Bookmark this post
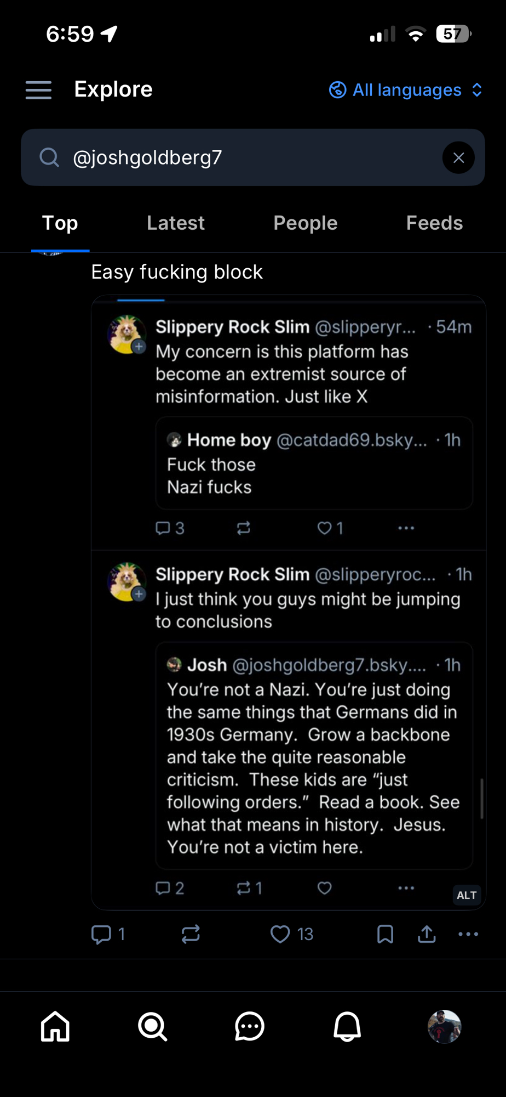Screen dimensions: 506x1097 385,934
